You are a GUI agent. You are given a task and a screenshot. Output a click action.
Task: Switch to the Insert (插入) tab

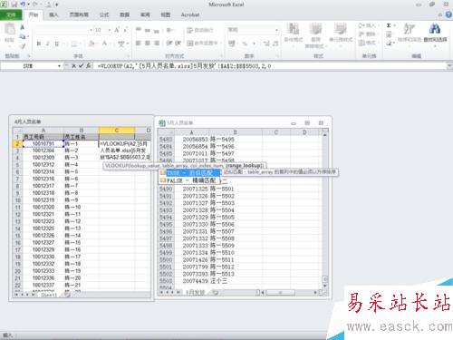pos(53,15)
